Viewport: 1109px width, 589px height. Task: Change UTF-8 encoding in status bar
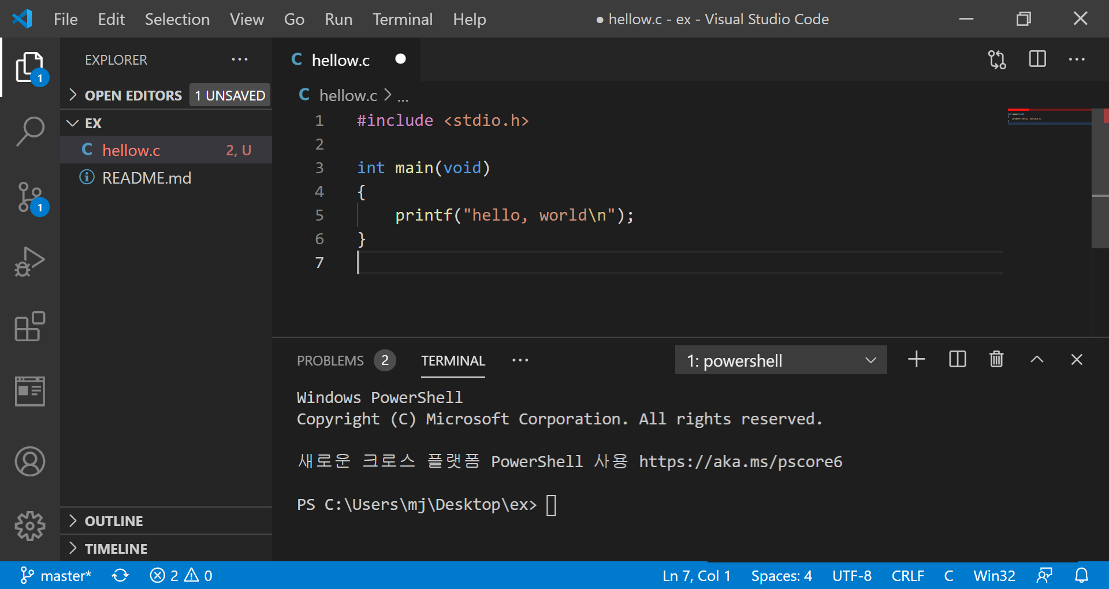[852, 576]
